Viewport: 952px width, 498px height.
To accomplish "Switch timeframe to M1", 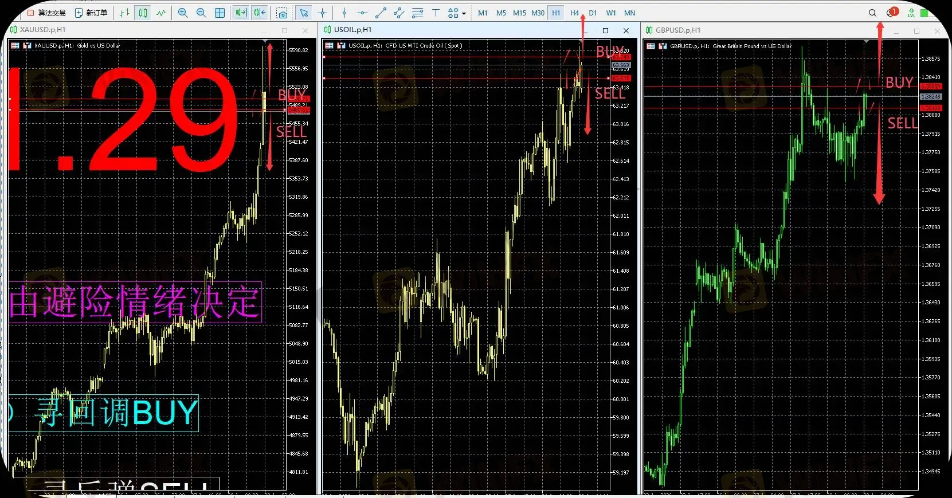I will point(483,13).
